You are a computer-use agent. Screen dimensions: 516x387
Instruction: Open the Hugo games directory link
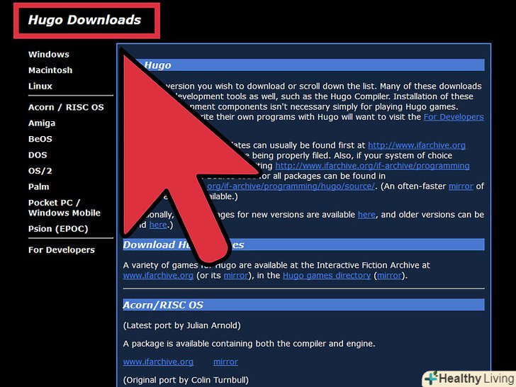coord(327,276)
